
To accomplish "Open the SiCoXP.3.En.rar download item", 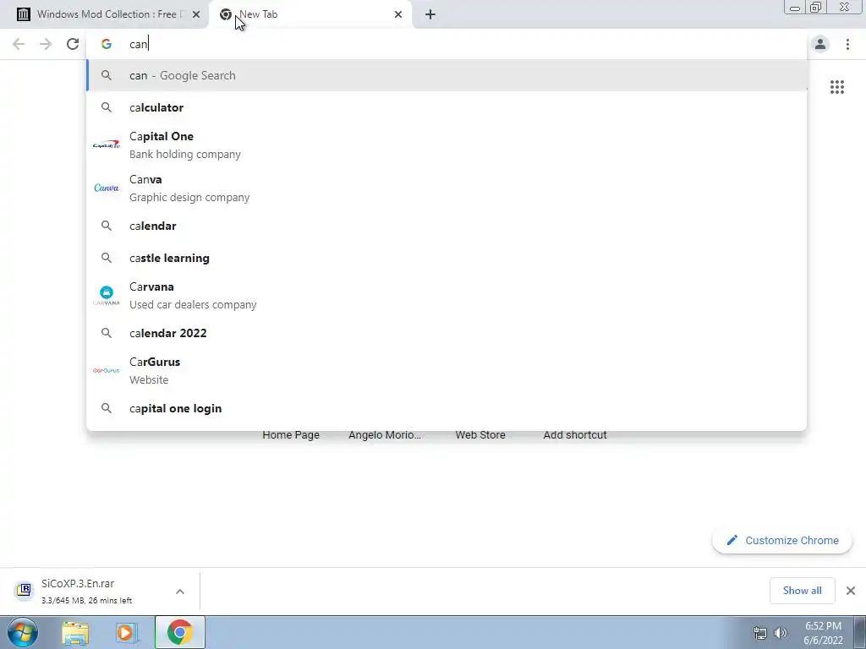I will 88,591.
